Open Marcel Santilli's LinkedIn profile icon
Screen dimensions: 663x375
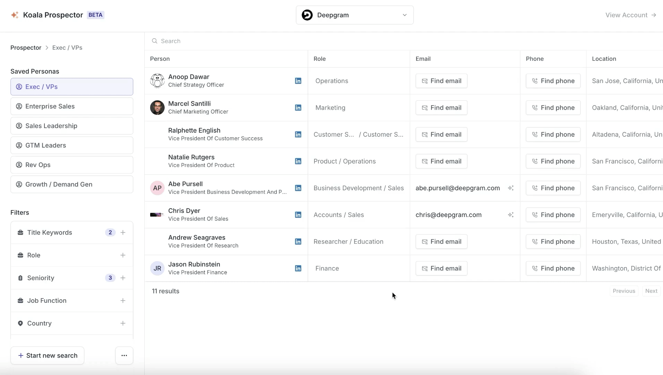coord(298,108)
